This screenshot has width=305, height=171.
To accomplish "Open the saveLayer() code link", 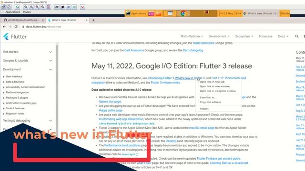I will [130, 154].
